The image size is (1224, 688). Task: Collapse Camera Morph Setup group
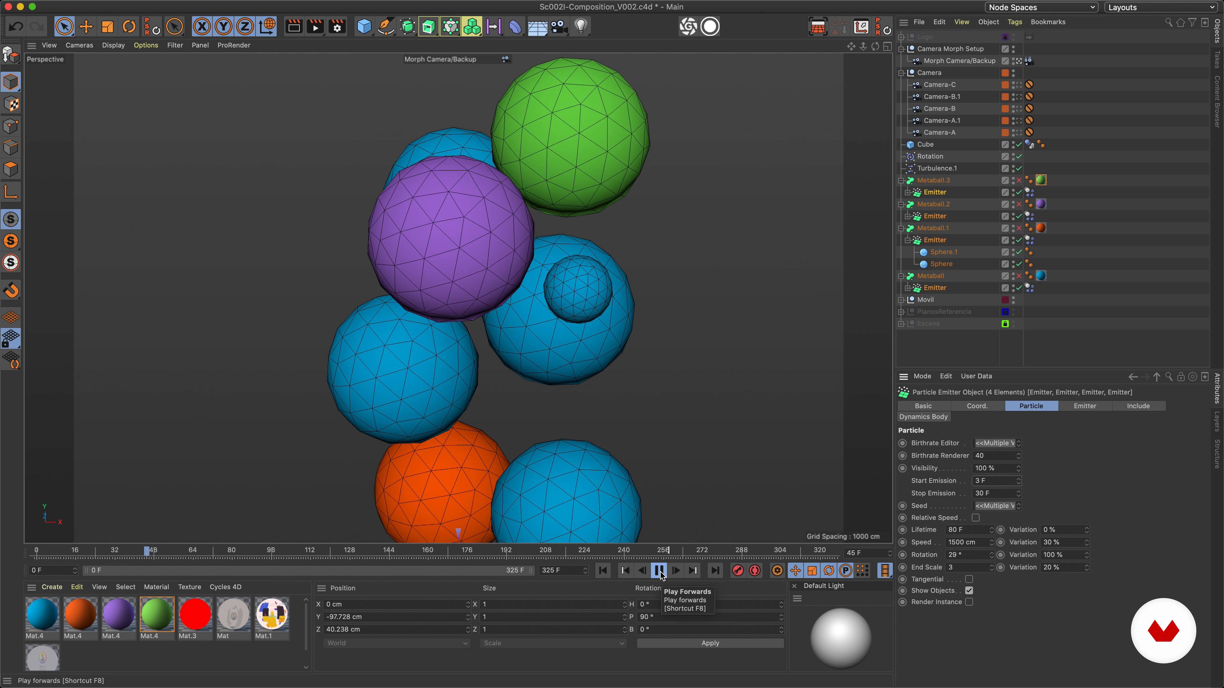[x=901, y=49]
